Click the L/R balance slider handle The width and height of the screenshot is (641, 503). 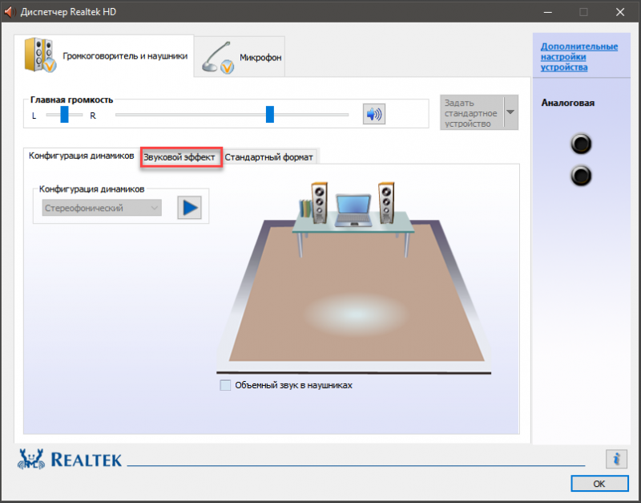(x=64, y=114)
